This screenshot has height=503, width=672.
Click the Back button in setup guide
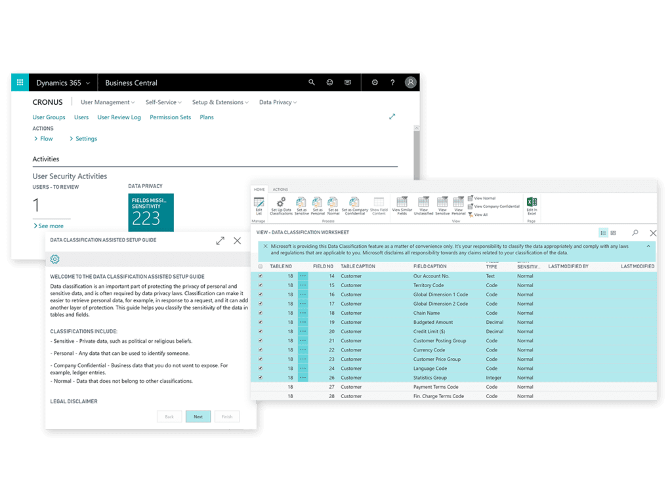pos(169,416)
